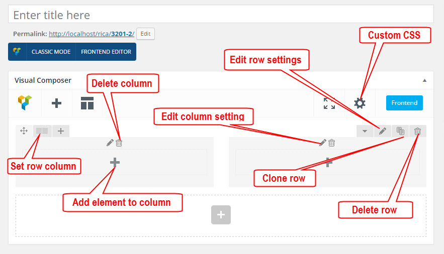Collapse the Visual Composer panel
Viewport: 444px width, 254px height.
coord(424,80)
